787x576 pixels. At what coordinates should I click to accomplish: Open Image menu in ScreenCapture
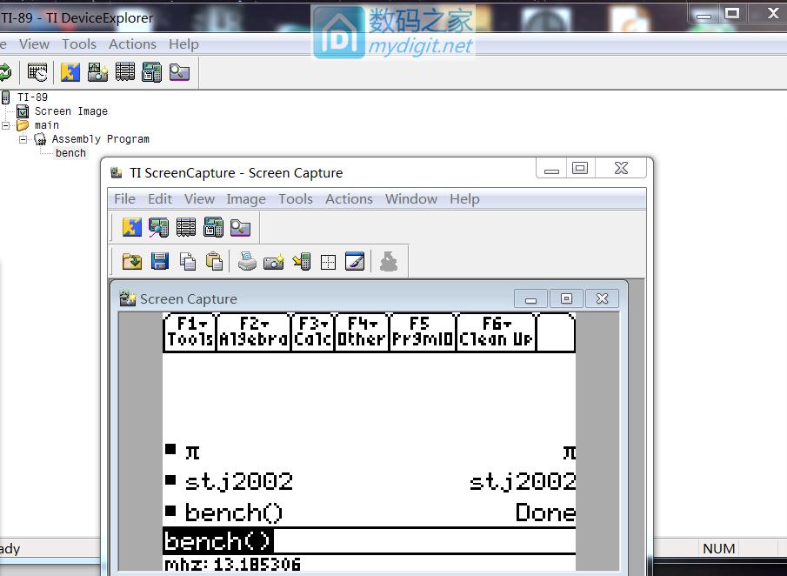[x=246, y=199]
